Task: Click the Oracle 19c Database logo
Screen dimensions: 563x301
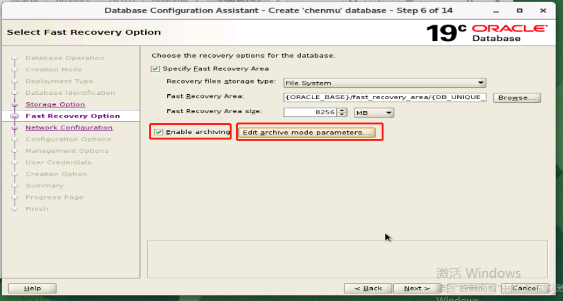Action: point(487,33)
